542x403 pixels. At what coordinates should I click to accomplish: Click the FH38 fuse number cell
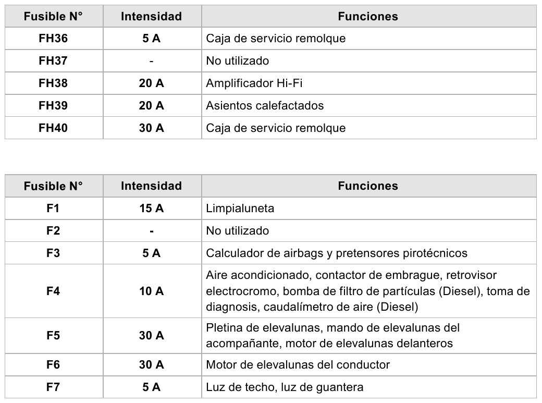pos(53,83)
